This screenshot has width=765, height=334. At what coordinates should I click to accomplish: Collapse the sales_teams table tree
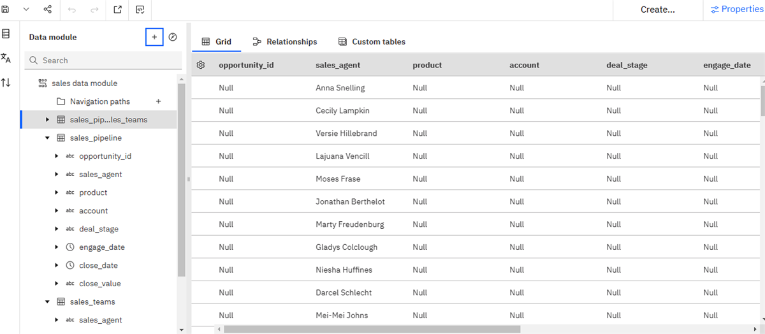47,301
